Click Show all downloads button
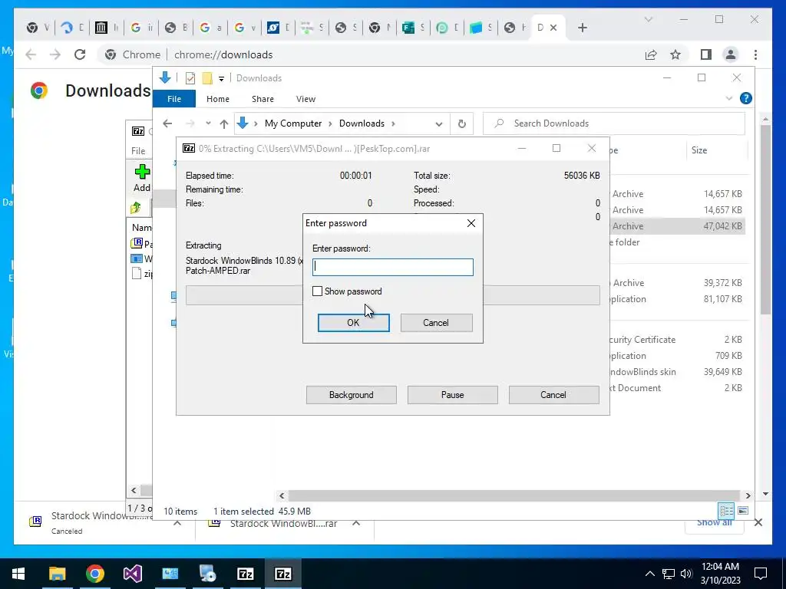 pos(715,522)
